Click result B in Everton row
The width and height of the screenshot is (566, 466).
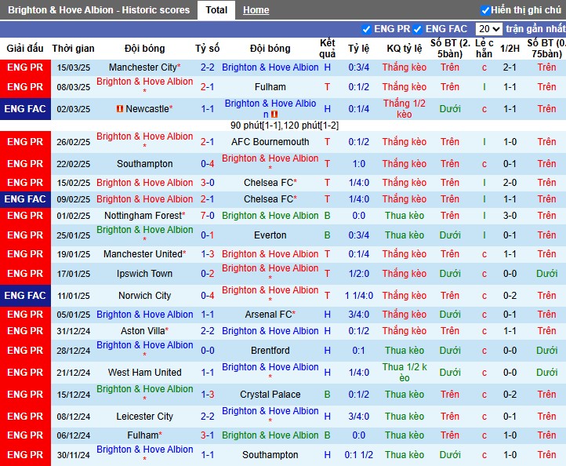[x=327, y=235]
